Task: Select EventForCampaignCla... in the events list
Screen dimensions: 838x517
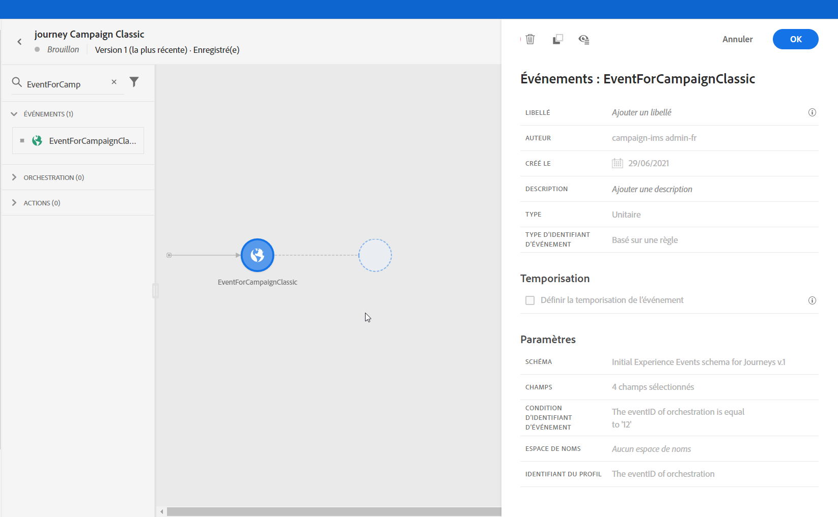Action: point(78,141)
